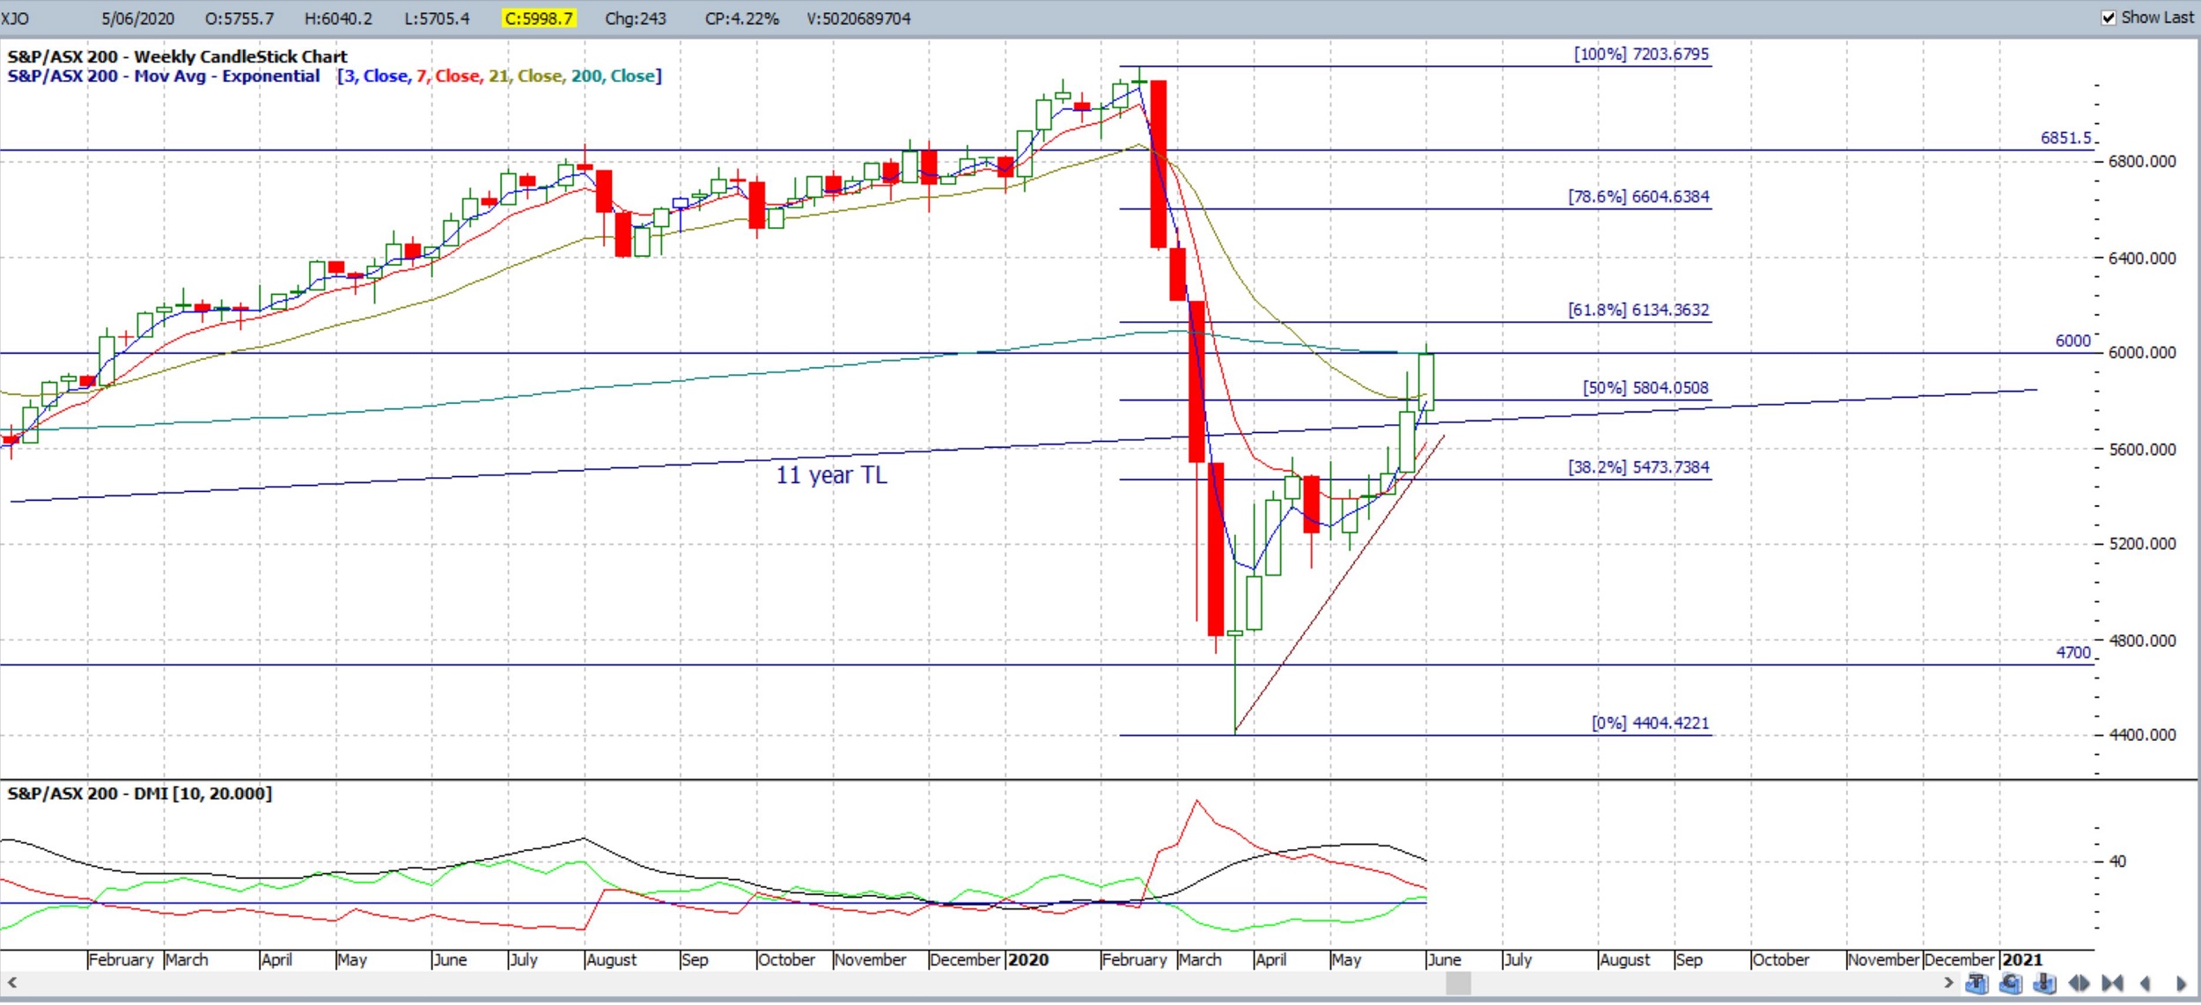
Task: Click the [78.6%] 6604.6384 Fibonacci label
Action: pos(1638,197)
